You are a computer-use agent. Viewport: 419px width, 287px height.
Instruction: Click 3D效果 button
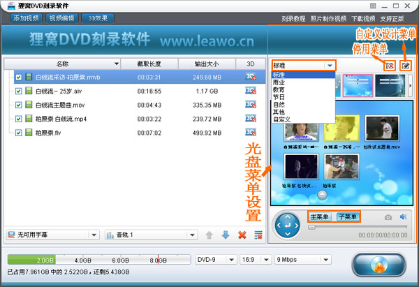[x=98, y=18]
